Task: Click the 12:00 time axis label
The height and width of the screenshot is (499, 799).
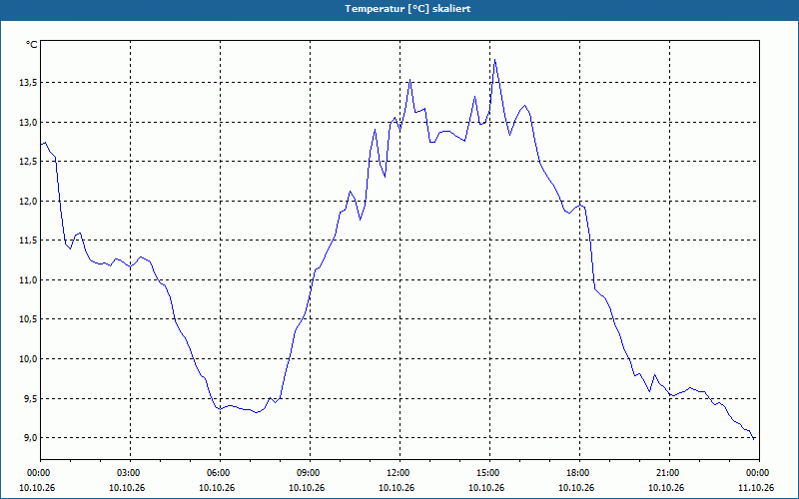Action: 400,473
